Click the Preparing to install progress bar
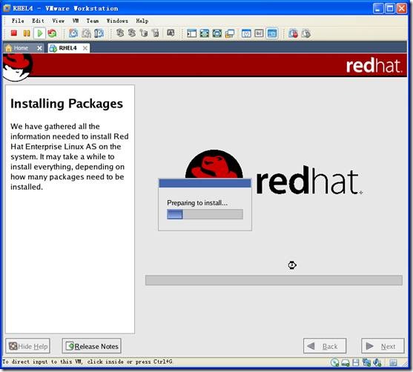Viewport: 413px width, 372px height. [205, 214]
